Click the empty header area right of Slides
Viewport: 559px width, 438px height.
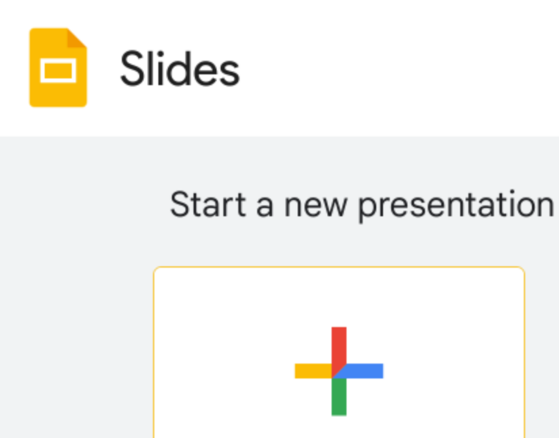click(x=401, y=68)
